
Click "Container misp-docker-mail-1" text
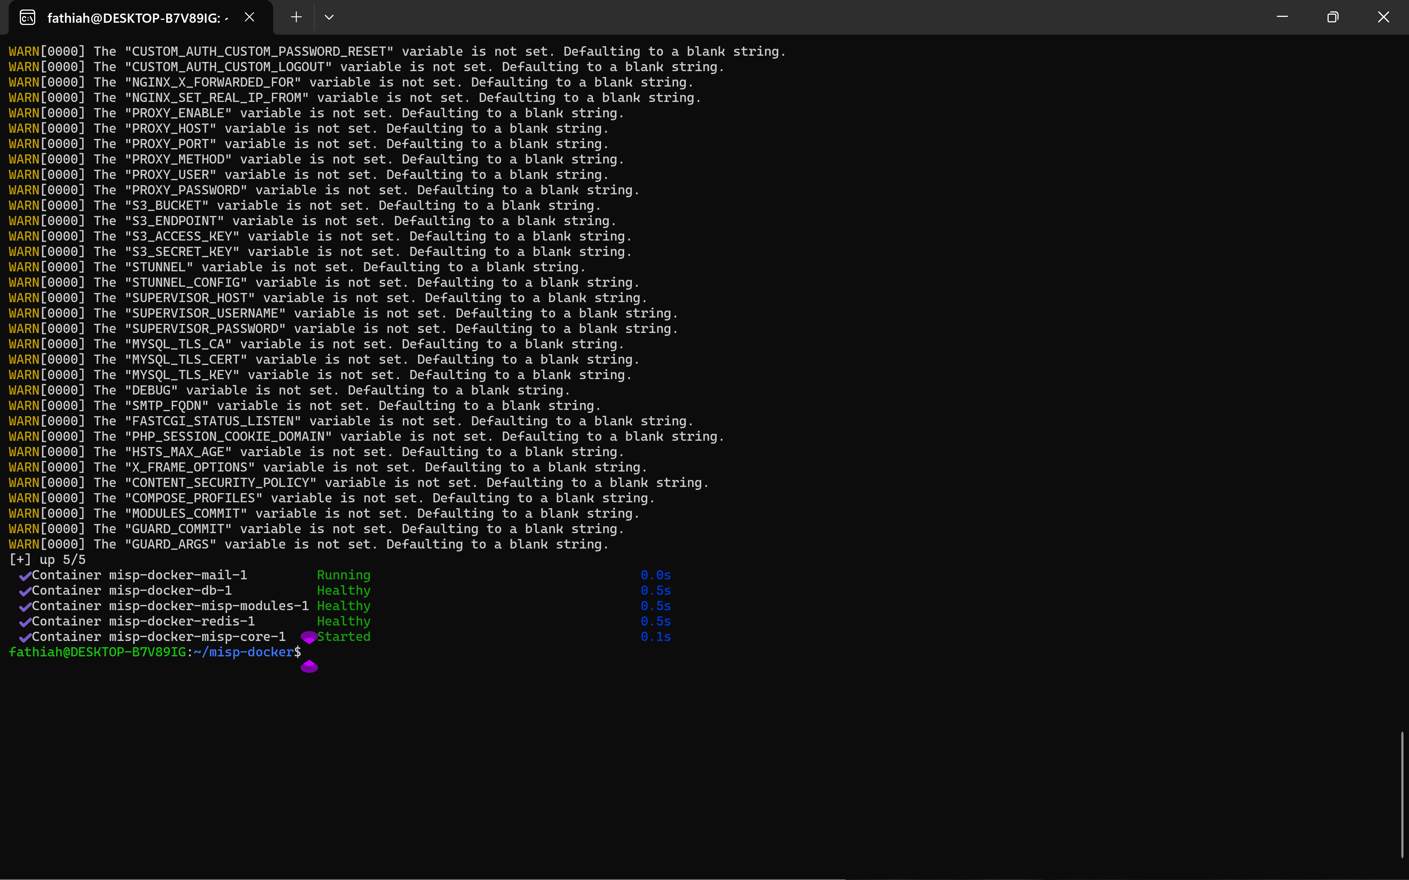tap(139, 575)
